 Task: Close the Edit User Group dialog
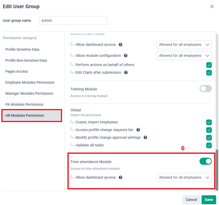click(212, 7)
